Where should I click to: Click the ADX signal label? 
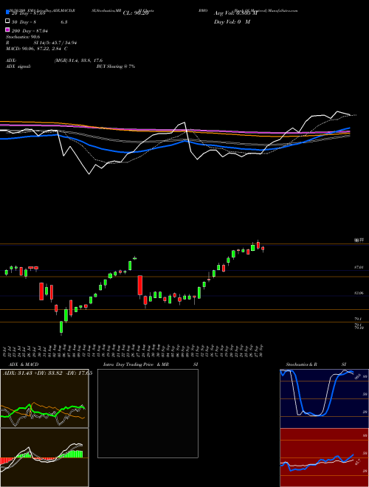[18, 66]
